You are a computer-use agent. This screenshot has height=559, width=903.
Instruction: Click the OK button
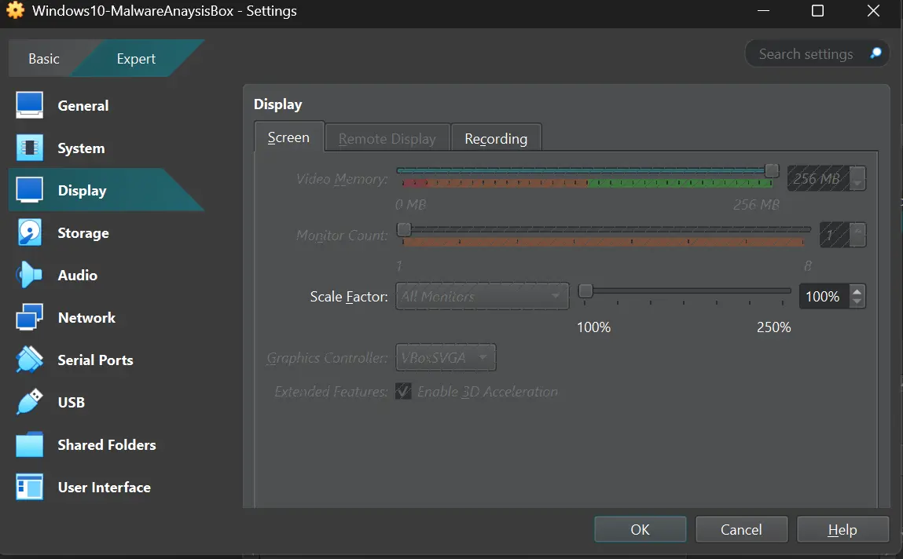coord(640,530)
